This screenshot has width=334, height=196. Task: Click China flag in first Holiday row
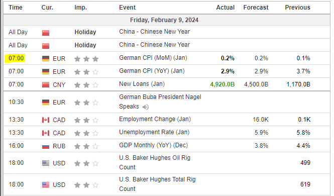pos(46,33)
